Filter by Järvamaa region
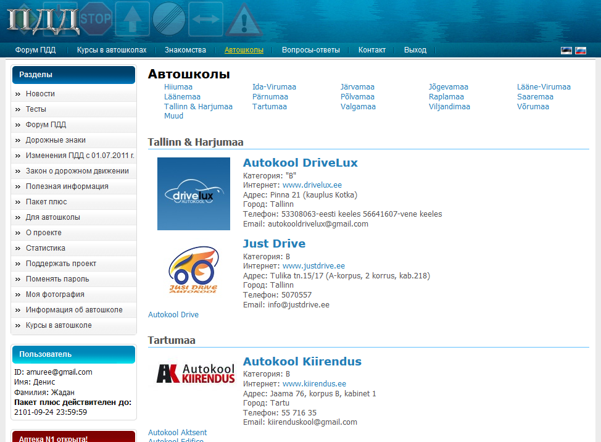Image resolution: width=601 pixels, height=442 pixels. click(x=357, y=87)
